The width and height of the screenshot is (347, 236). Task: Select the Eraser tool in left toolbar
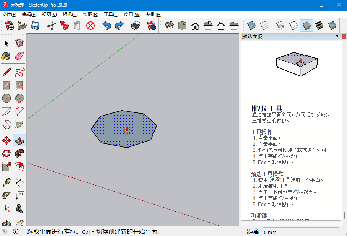tap(19, 56)
